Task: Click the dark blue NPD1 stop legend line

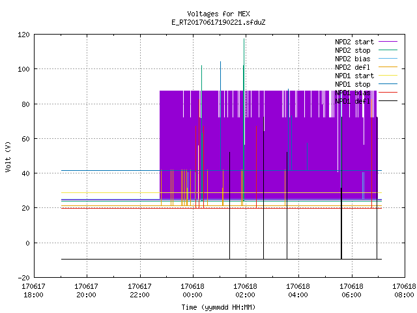Action: [x=388, y=84]
